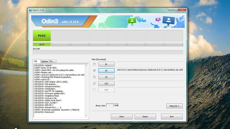This screenshot has width=230, height=129.
Task: Click the Start button
Action: (122, 117)
